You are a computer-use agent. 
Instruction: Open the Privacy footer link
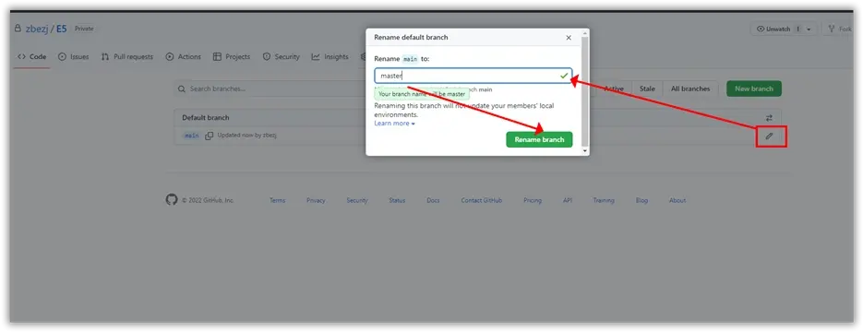tap(316, 201)
